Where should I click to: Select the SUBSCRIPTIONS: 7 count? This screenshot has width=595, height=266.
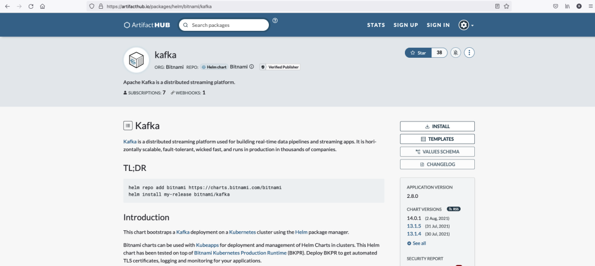[x=144, y=92]
